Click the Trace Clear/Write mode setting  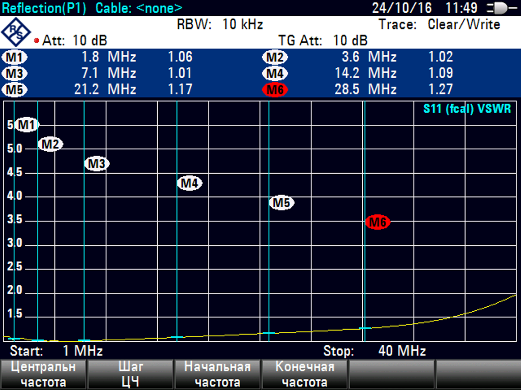[x=439, y=24]
